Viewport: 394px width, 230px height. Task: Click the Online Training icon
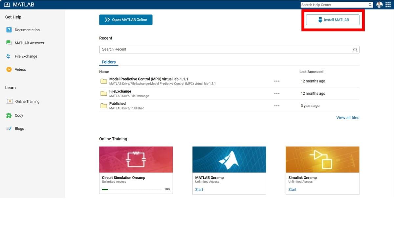[x=10, y=102]
